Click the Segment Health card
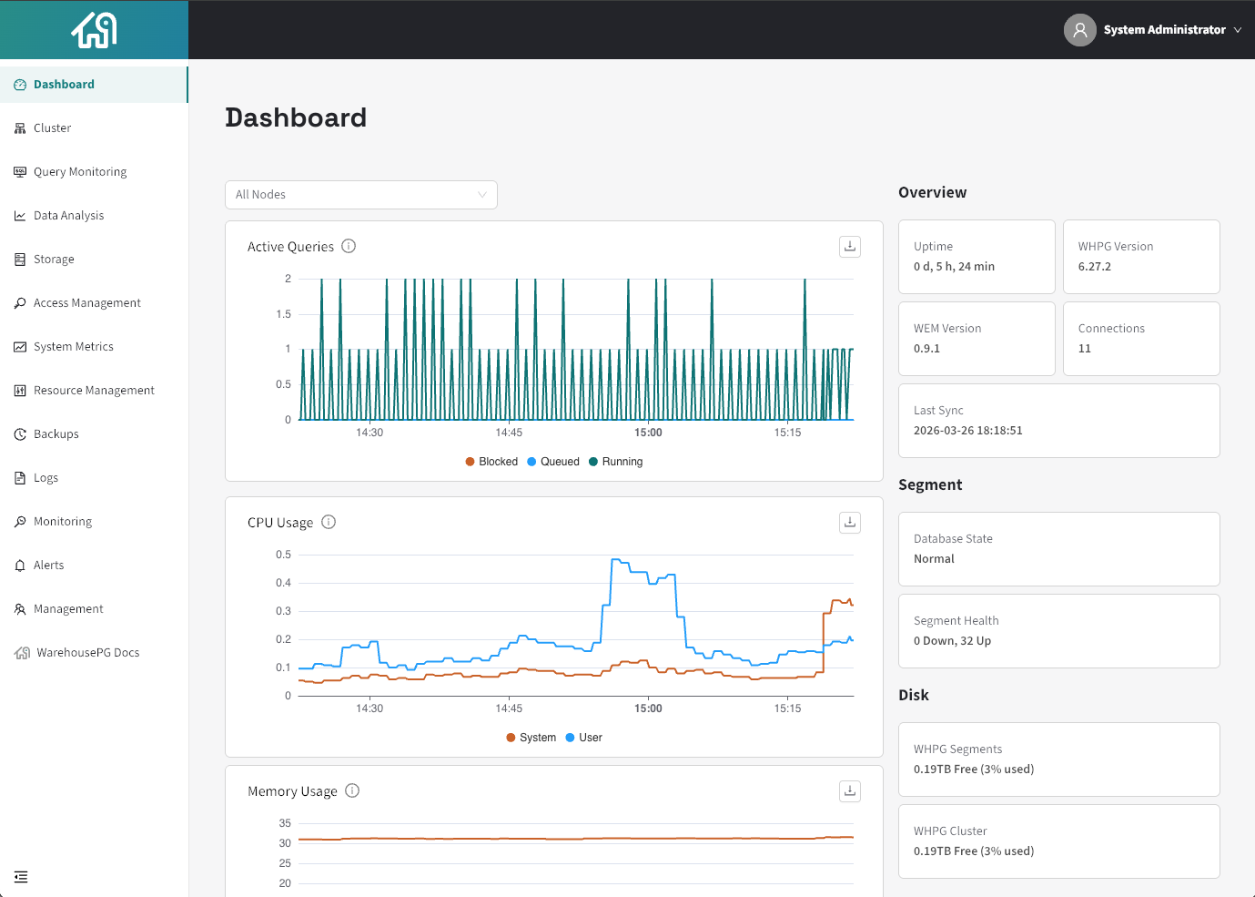The image size is (1255, 897). click(x=1058, y=631)
